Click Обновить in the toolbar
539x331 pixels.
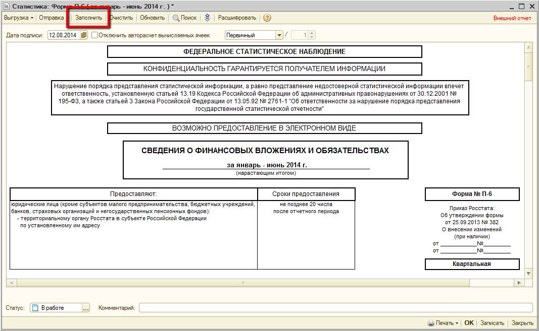pyautogui.click(x=152, y=18)
